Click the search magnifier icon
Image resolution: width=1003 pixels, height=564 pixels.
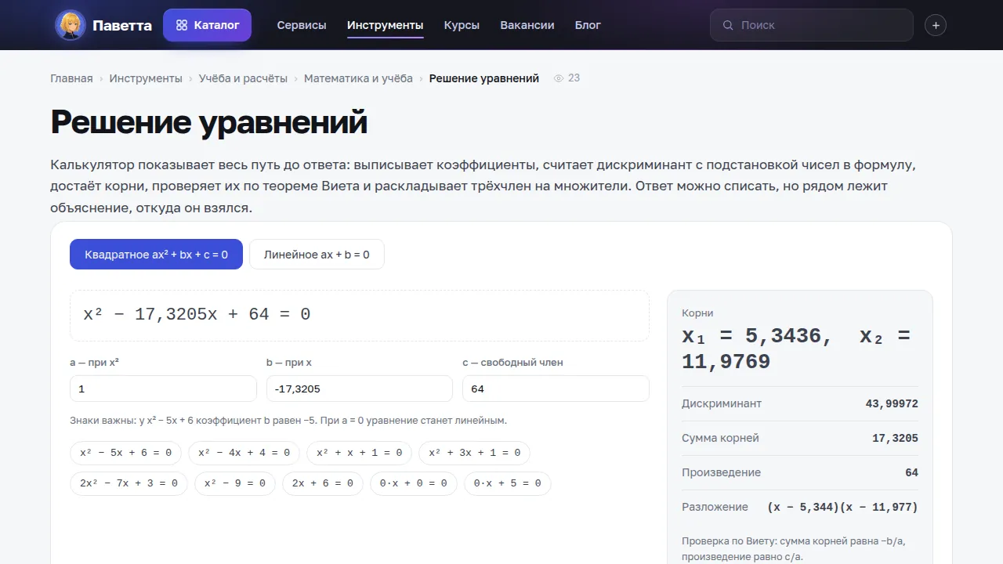(728, 25)
